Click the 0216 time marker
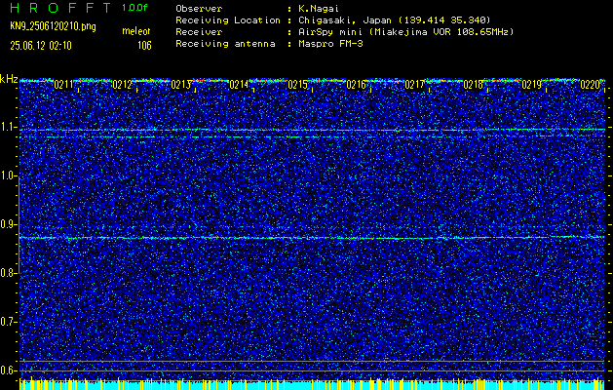 tap(356, 85)
